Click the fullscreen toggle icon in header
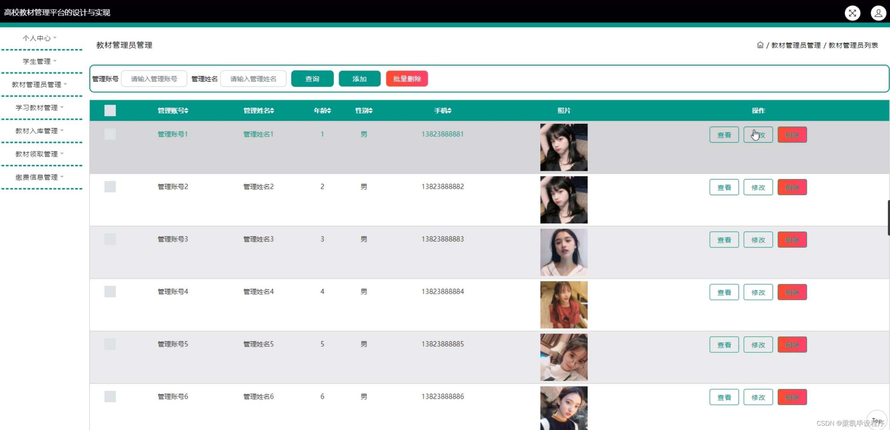Viewport: 890px width, 430px height. (852, 13)
